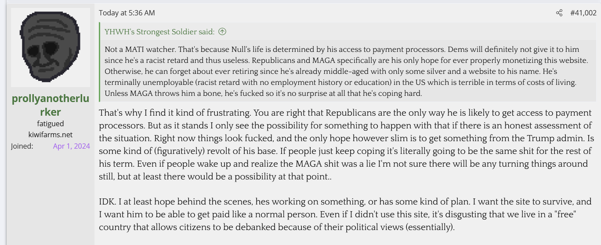Click the share icon beside the post number
This screenshot has width=601, height=245.
click(x=559, y=13)
